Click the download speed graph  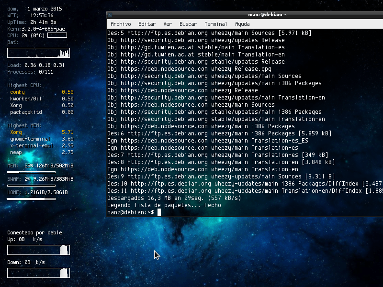[x=39, y=273]
